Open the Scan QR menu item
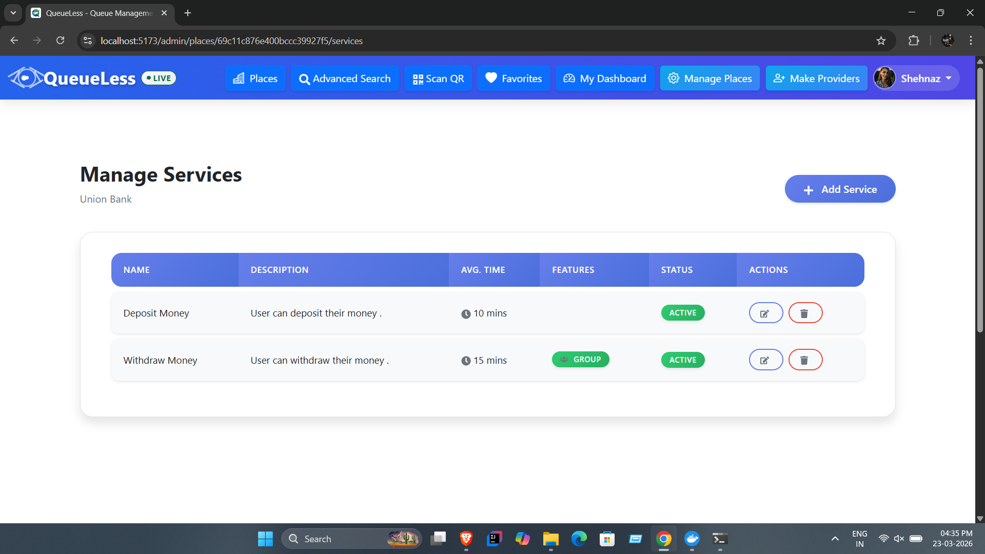 point(438,78)
